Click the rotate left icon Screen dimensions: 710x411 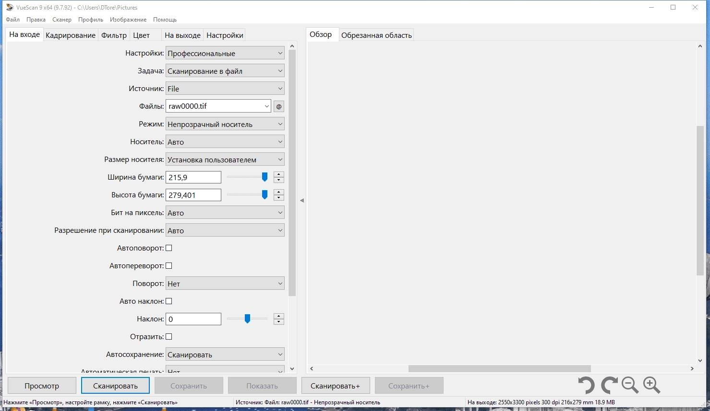pos(586,385)
